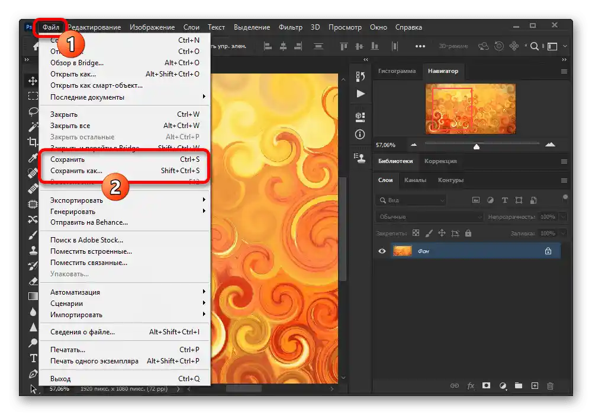
Task: Click Поиск в Adobe Stock... entry
Action: point(124,240)
